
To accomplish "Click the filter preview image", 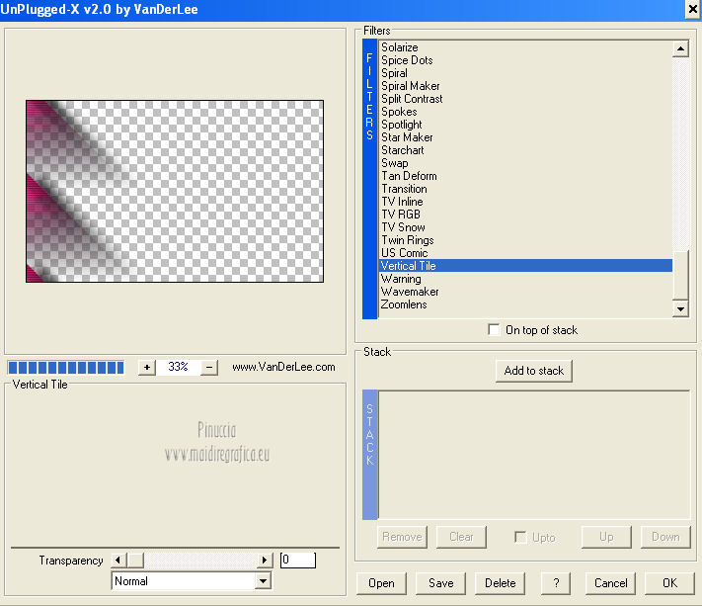I will tap(175, 192).
